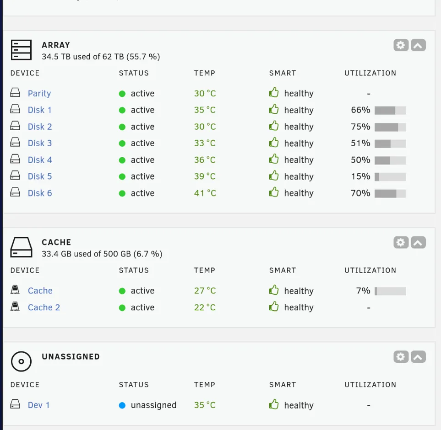Image resolution: width=441 pixels, height=430 pixels.
Task: Open the Disk 6 device link
Action: click(x=40, y=193)
